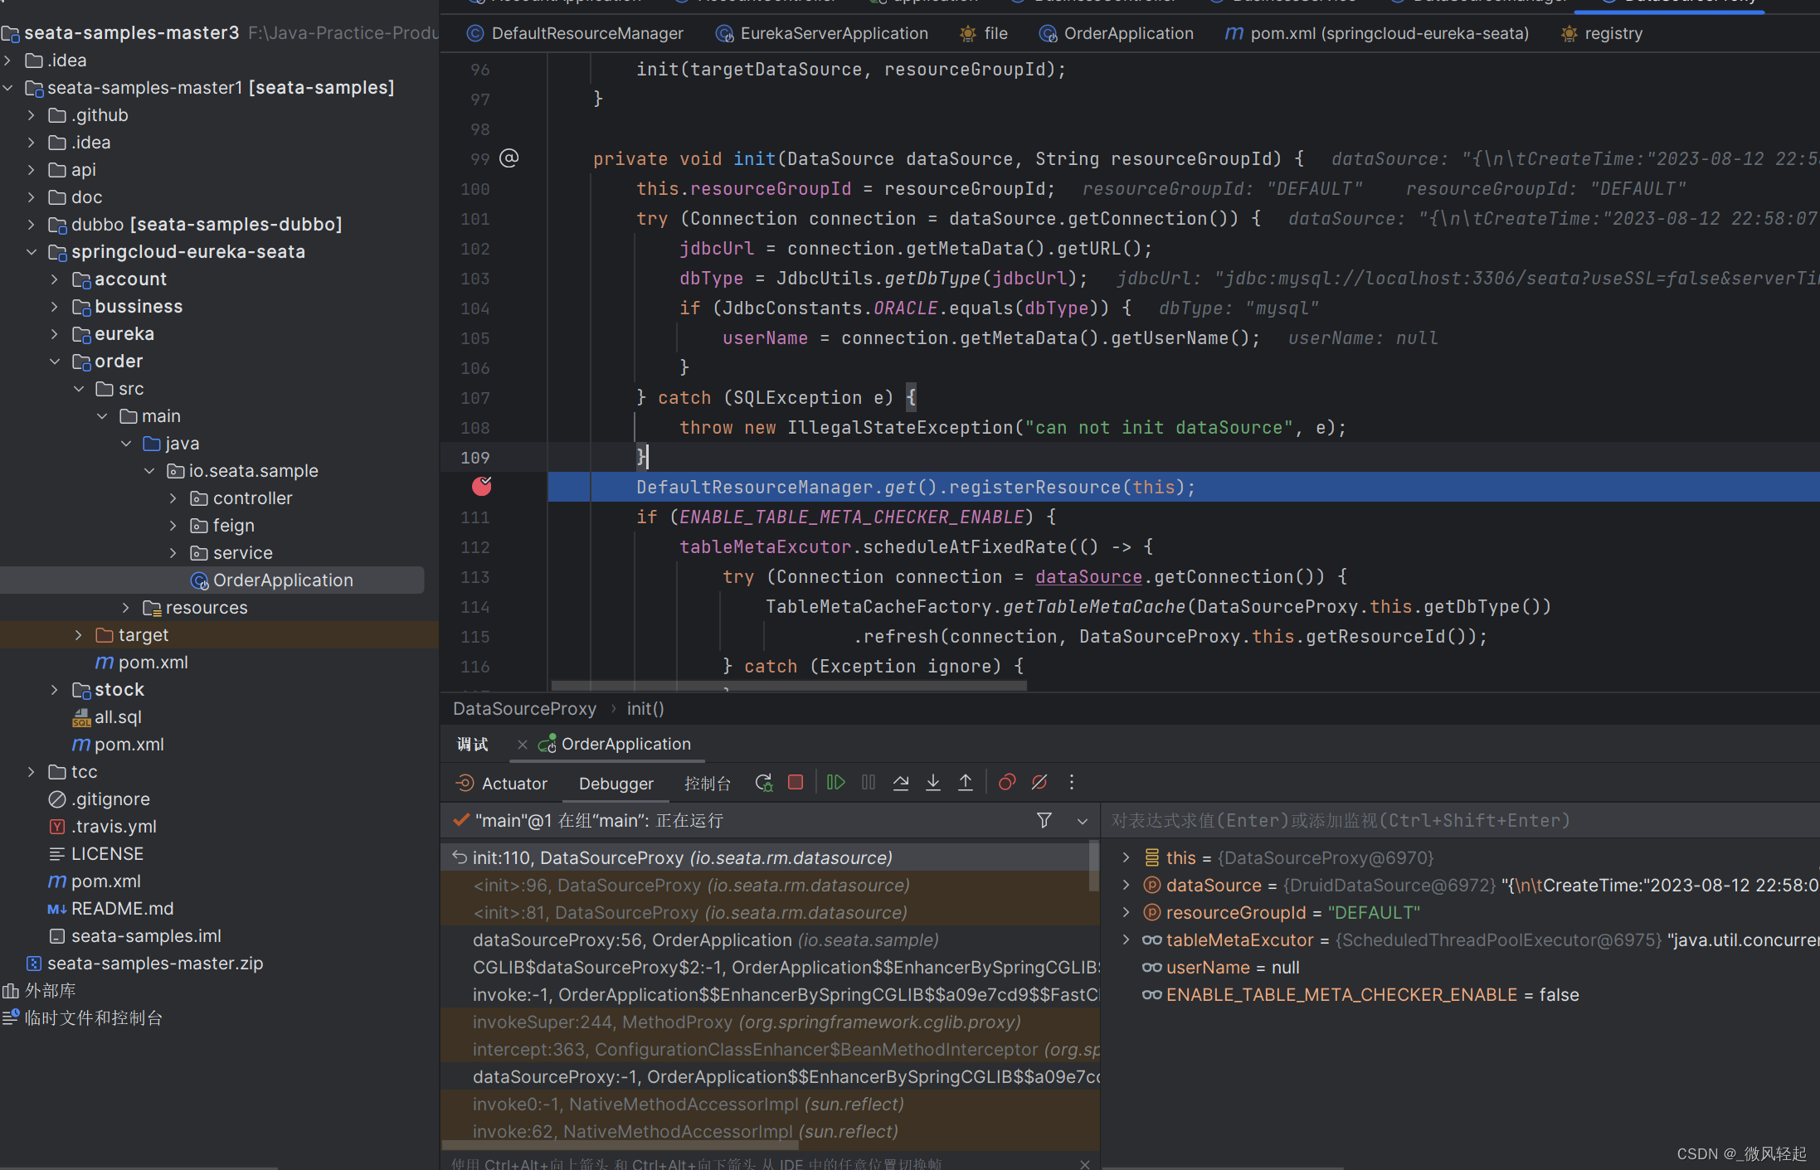Click the frames list vertical scrollbar
This screenshot has height=1170, width=1820.
pos(1094,868)
